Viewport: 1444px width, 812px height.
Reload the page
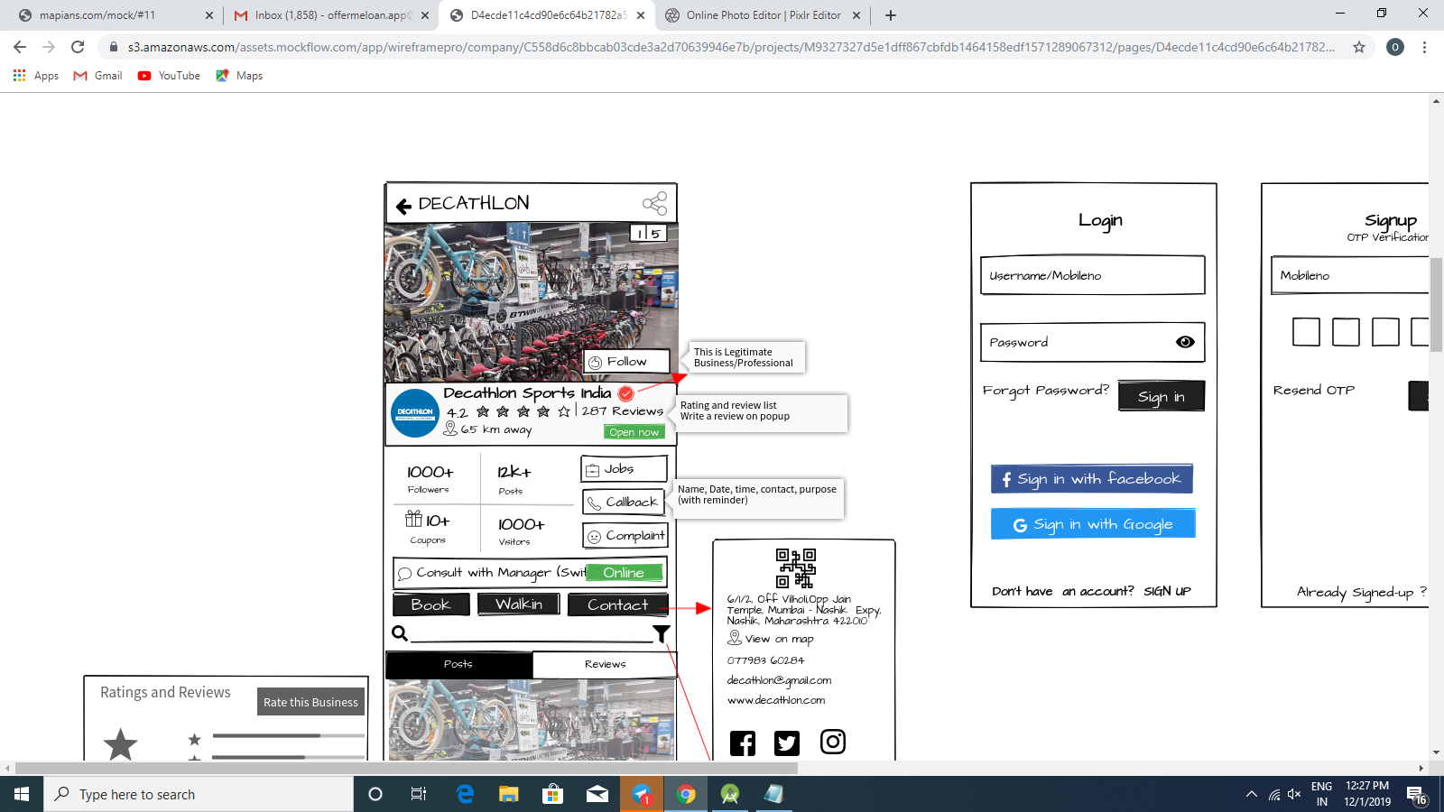coord(78,47)
